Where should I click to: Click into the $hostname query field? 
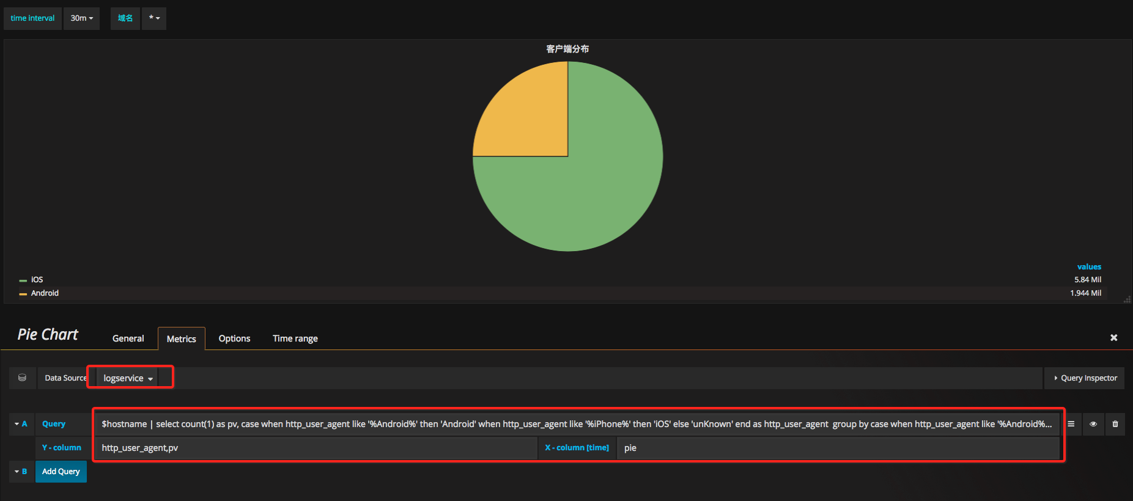[577, 424]
